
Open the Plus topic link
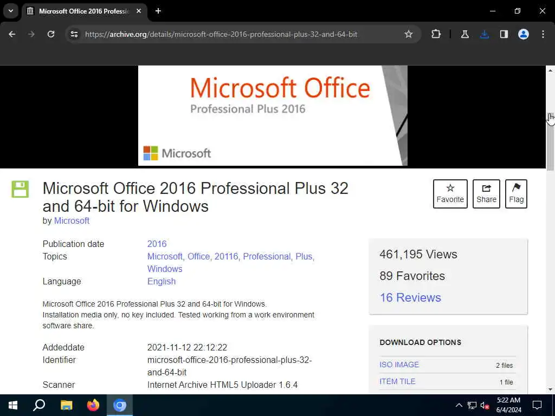(x=304, y=256)
